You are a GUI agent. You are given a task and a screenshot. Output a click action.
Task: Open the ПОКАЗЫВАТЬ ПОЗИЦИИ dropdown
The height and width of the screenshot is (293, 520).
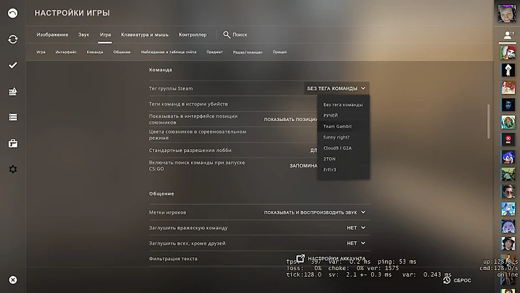tap(290, 120)
